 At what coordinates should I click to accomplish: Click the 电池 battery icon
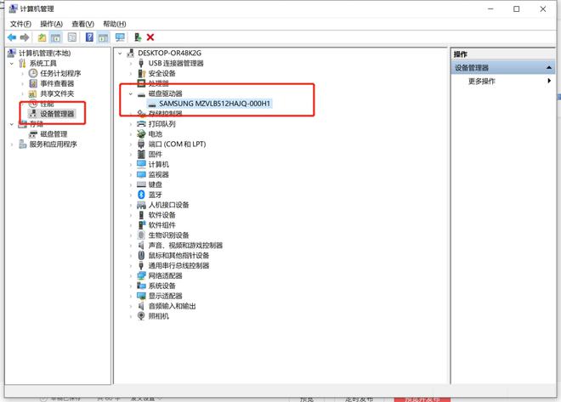pyautogui.click(x=141, y=134)
